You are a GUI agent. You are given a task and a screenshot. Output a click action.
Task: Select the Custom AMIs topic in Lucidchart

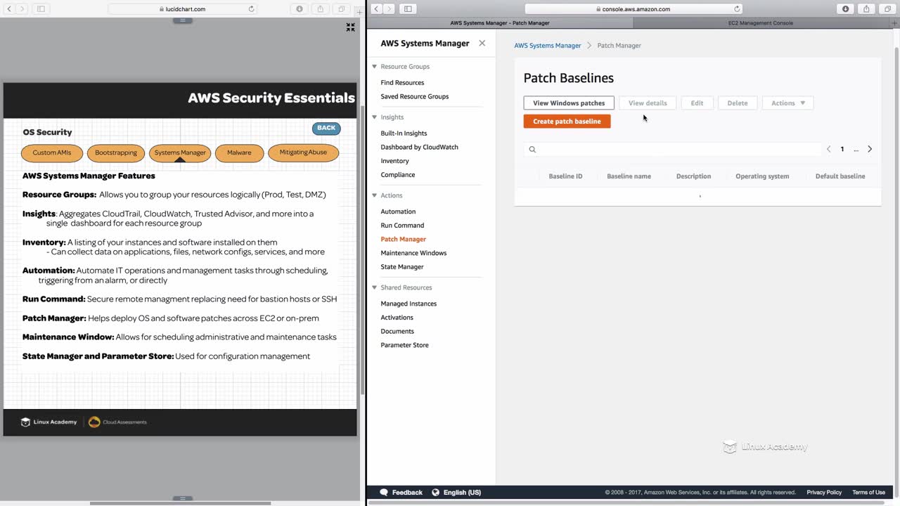[x=52, y=153]
